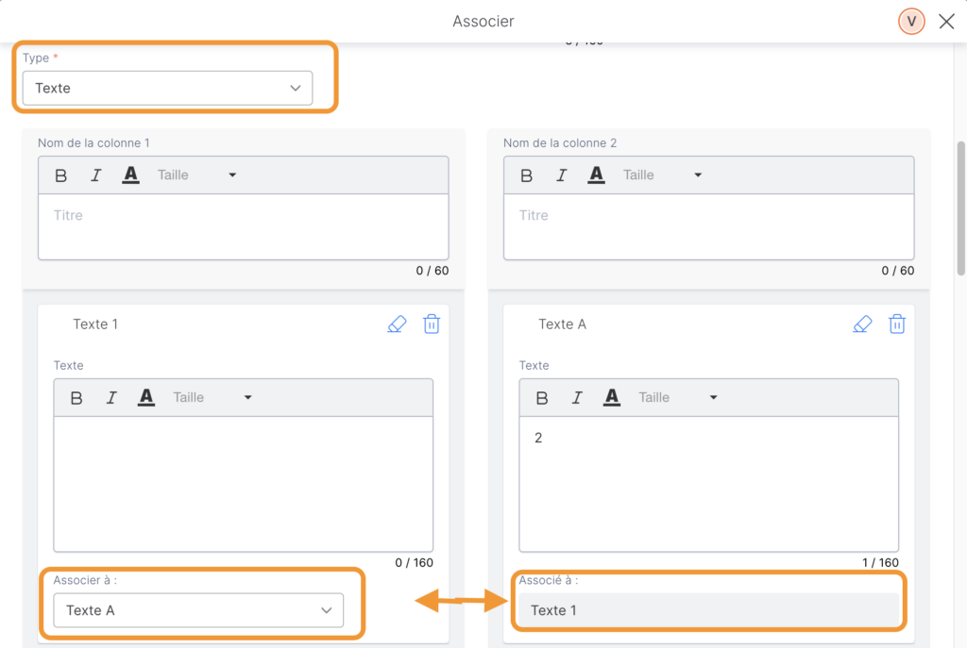This screenshot has width=967, height=648.
Task: Click into the Texte 1 text area
Action: coord(243,484)
